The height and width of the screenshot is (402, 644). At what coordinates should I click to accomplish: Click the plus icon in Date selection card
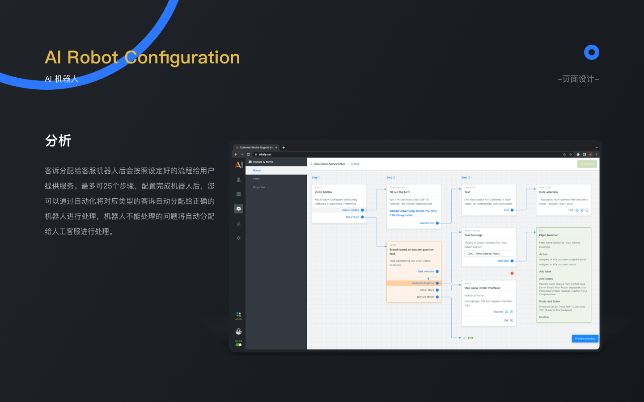pyautogui.click(x=587, y=210)
